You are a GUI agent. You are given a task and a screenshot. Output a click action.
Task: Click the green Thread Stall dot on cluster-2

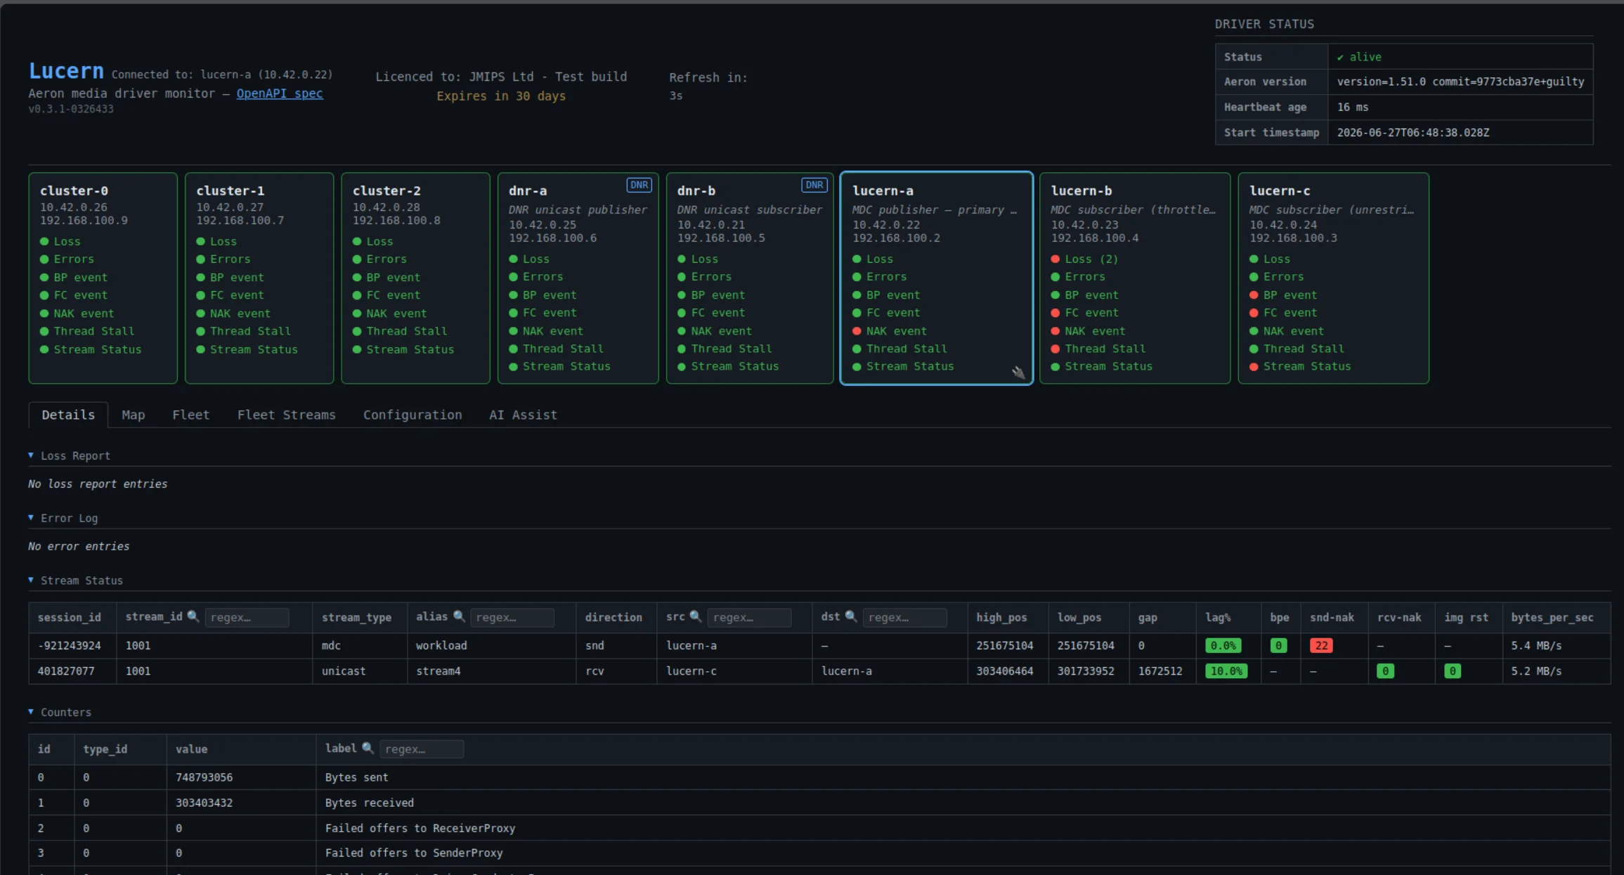pos(357,331)
